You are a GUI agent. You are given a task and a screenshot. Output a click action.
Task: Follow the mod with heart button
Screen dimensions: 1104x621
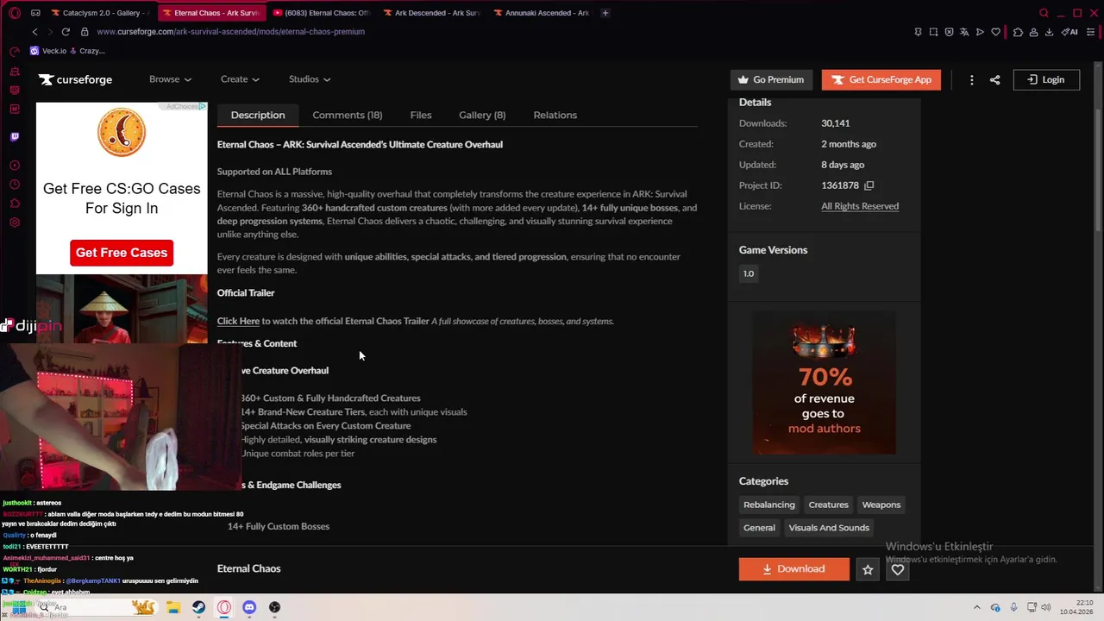tap(898, 569)
